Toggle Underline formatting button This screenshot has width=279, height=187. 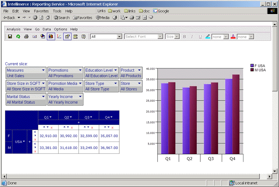tap(200, 37)
